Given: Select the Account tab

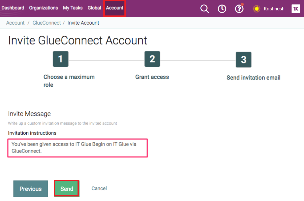Looking at the screenshot, I should tap(115, 8).
